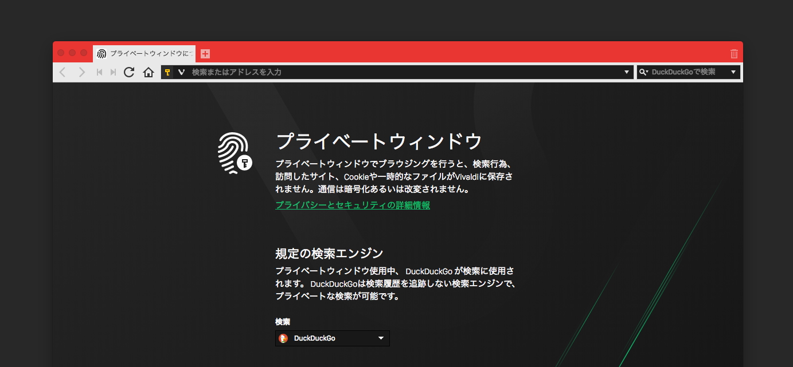Click the DuckDuckGo logo in search dropdown
793x367 pixels.
[283, 338]
